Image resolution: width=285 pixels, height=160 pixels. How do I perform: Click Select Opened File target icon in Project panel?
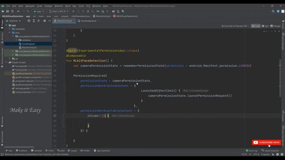point(29,21)
